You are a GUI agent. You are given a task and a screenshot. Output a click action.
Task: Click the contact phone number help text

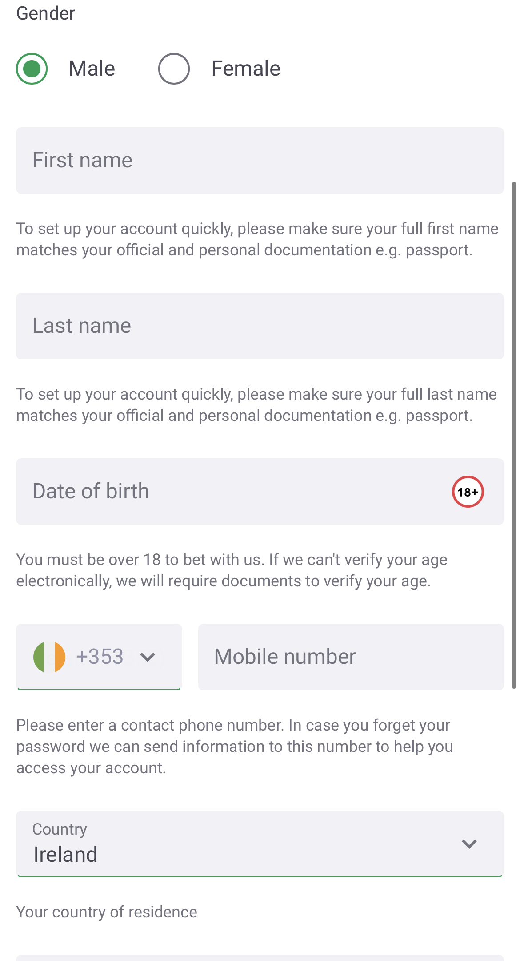coord(235,747)
